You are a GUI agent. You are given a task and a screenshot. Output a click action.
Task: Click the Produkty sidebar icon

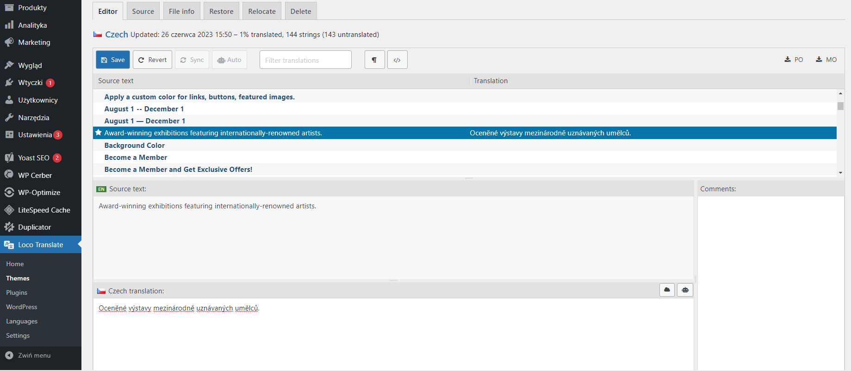[9, 7]
